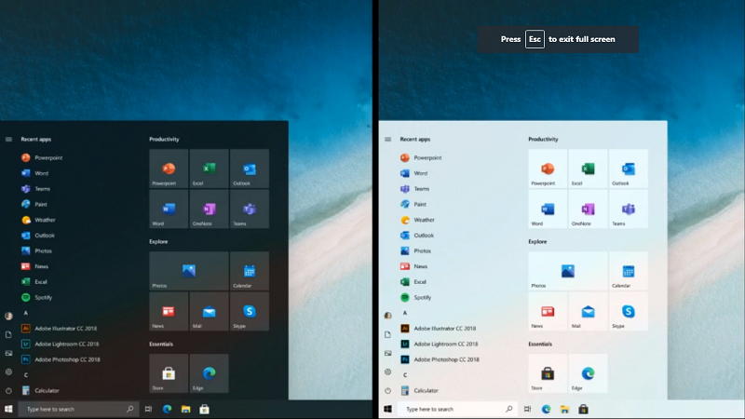Open Skype tile in light Start menu
This screenshot has height=419, width=745.
628,311
